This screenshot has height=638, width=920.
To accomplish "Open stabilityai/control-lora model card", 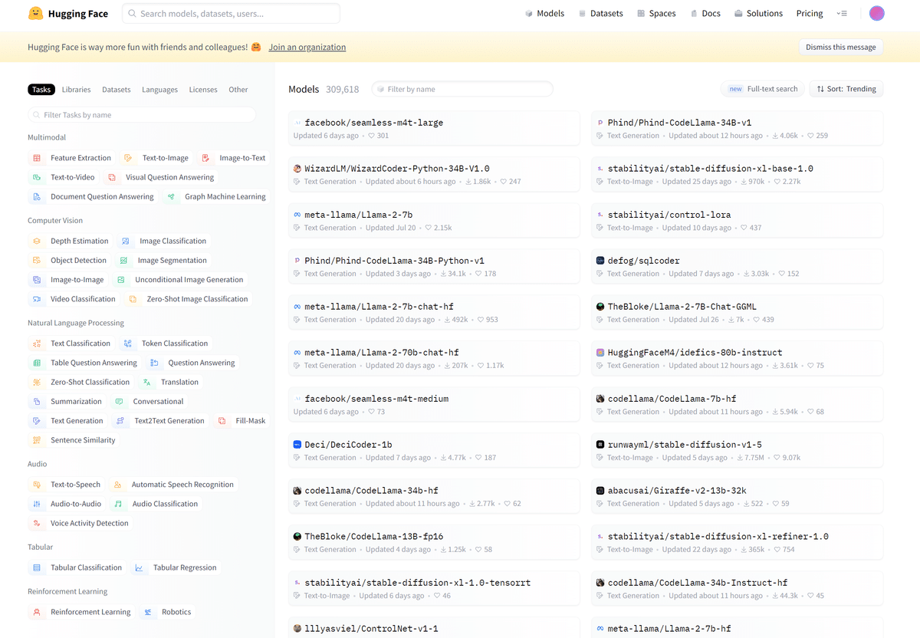I will pyautogui.click(x=737, y=220).
